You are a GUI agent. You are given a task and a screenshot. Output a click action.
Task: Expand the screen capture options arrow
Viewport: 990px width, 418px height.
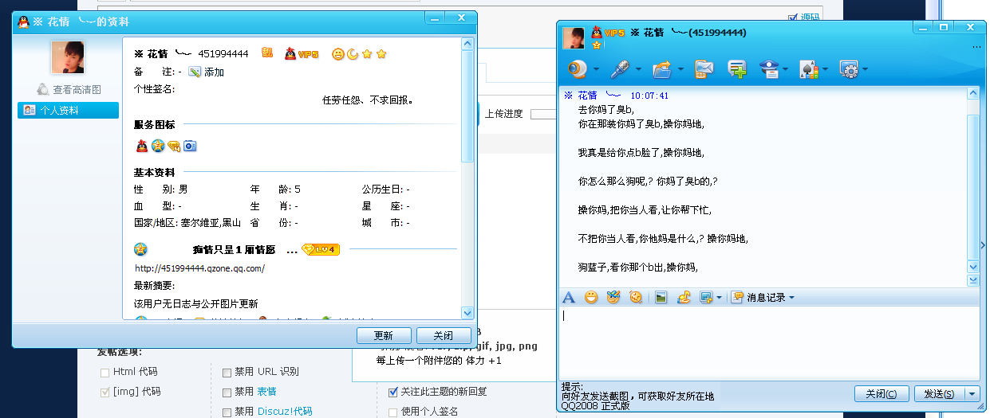tap(719, 299)
